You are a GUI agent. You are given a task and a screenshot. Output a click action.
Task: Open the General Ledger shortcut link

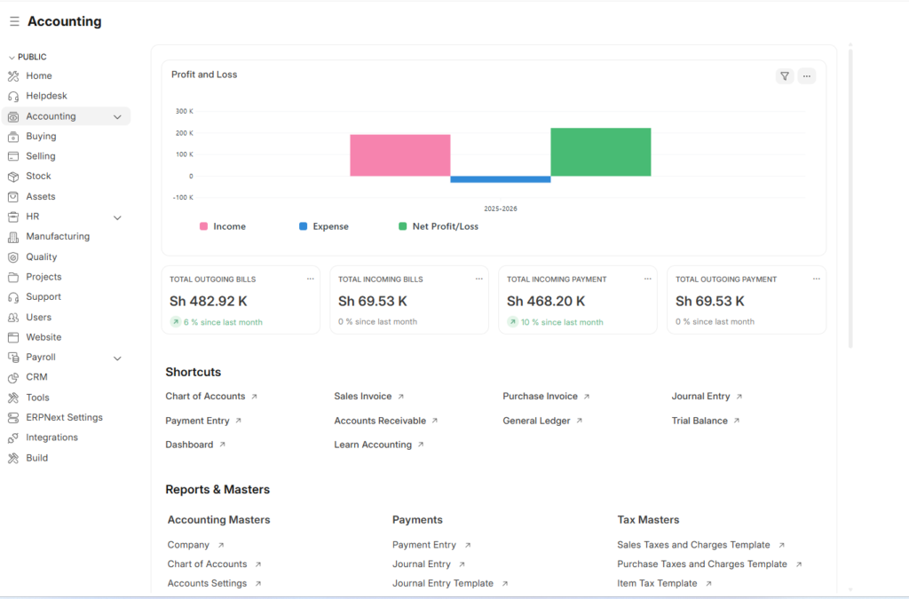[x=536, y=421]
